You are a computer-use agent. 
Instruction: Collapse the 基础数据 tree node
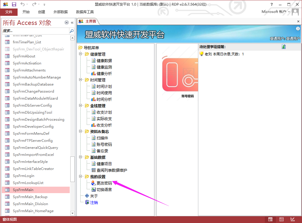click(x=81, y=157)
